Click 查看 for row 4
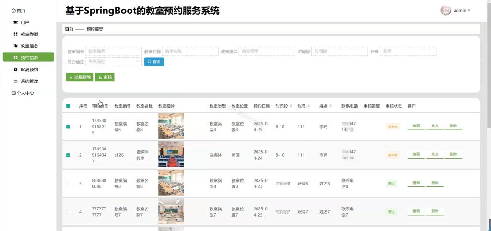This screenshot has height=231, width=491. (x=416, y=211)
